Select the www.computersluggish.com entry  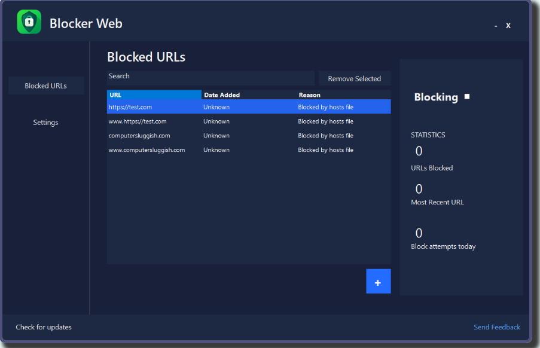pyautogui.click(x=154, y=149)
